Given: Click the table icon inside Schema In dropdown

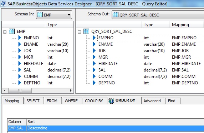Looking at the screenshot, I should click(x=40, y=15).
